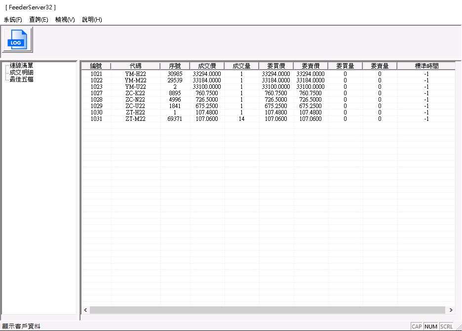Click the 成交價 value in row YM-U22
This screenshot has width=462, height=331.
207,87
